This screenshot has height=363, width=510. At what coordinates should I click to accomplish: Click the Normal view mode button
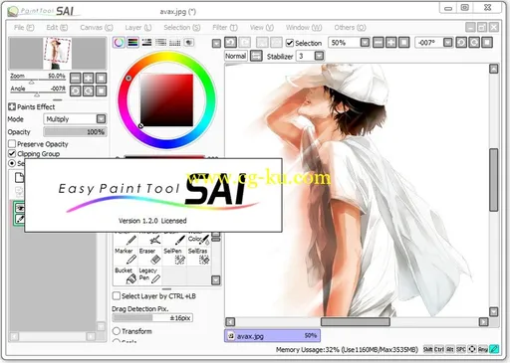pyautogui.click(x=236, y=56)
